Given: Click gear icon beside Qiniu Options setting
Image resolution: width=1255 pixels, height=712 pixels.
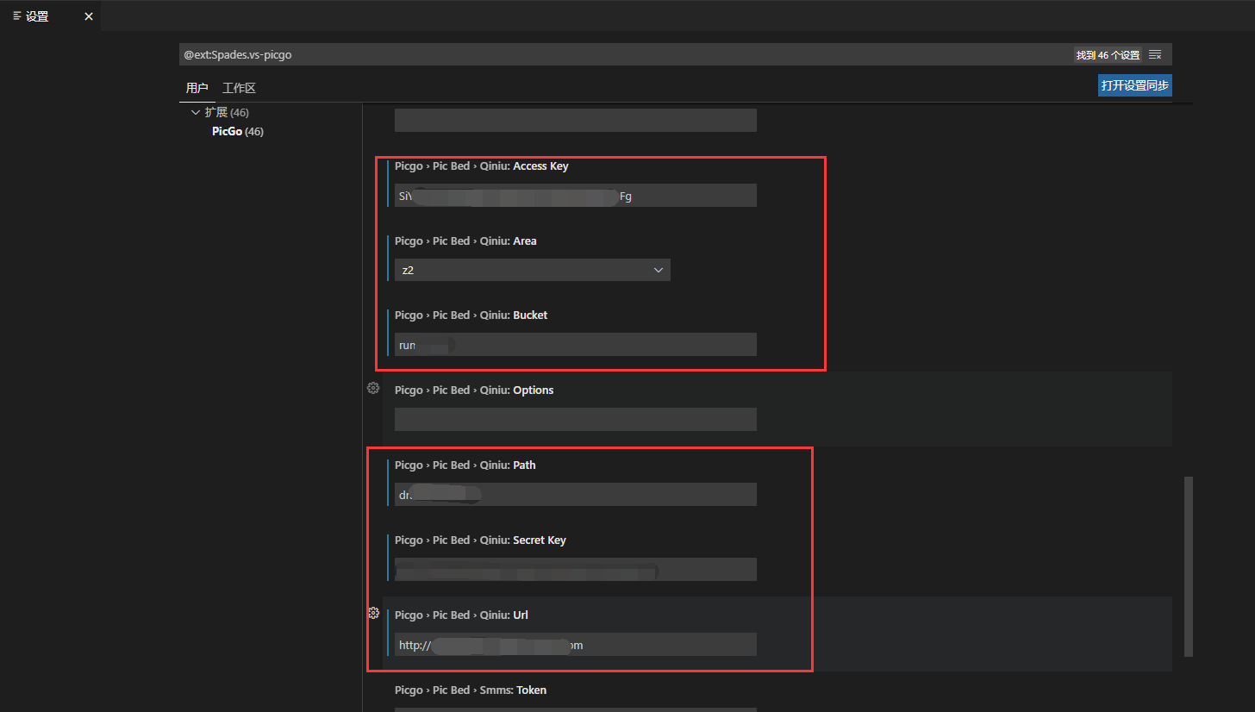Looking at the screenshot, I should pos(373,388).
